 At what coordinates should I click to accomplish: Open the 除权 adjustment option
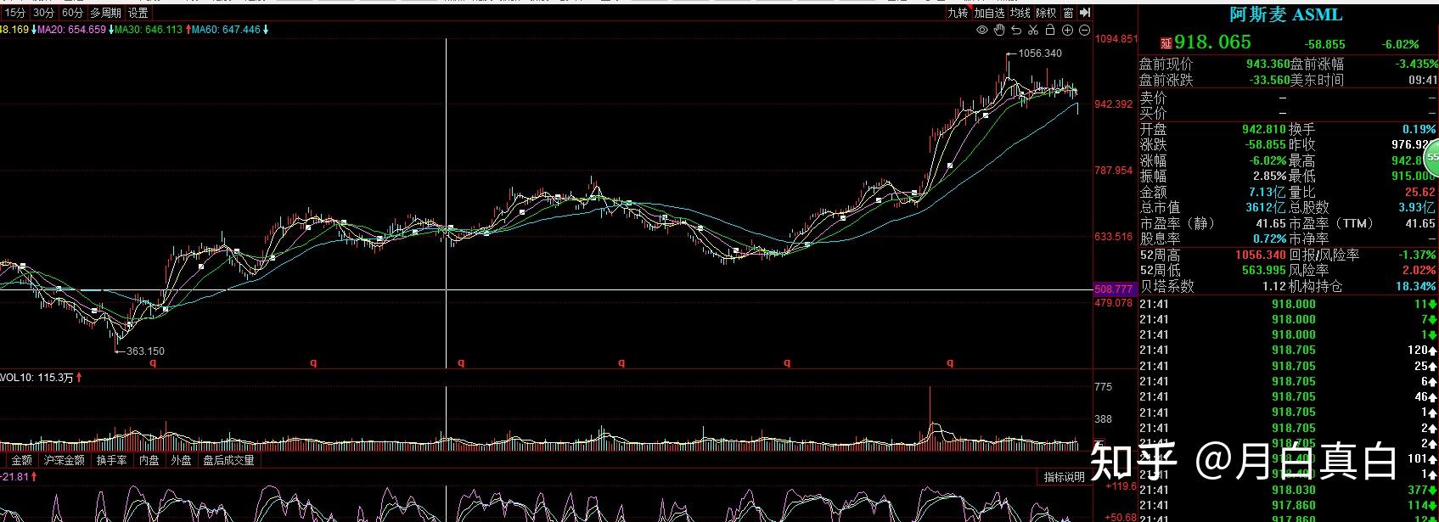pos(1046,13)
